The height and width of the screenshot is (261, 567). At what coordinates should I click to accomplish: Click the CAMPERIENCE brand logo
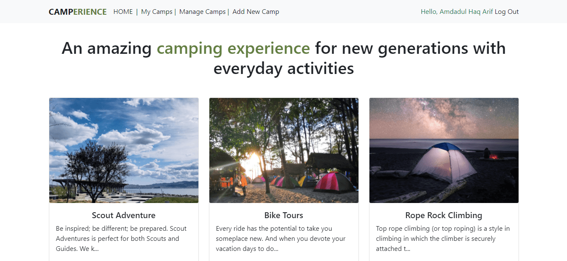(x=78, y=12)
